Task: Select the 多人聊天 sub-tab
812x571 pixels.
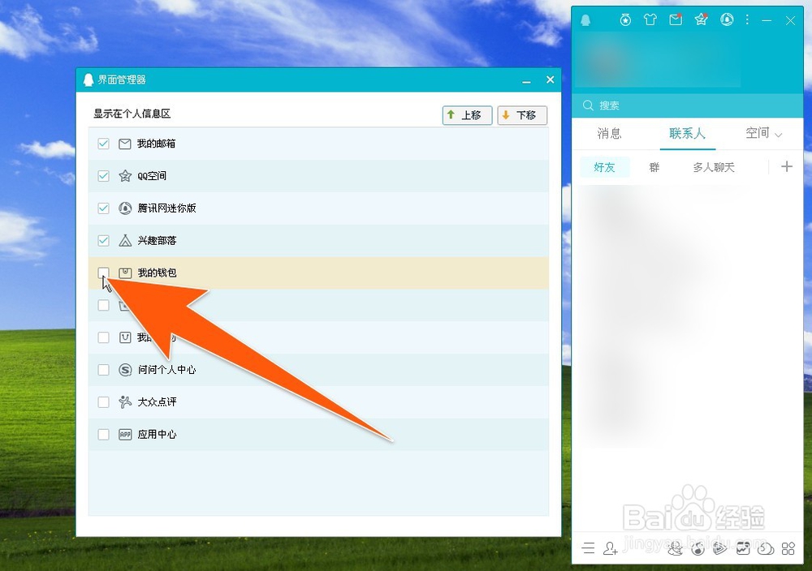Action: click(714, 167)
